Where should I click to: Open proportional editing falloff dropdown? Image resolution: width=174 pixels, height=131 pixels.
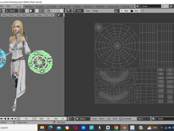coord(41,11)
